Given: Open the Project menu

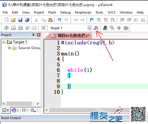Looking at the screenshot, I should [39, 12].
